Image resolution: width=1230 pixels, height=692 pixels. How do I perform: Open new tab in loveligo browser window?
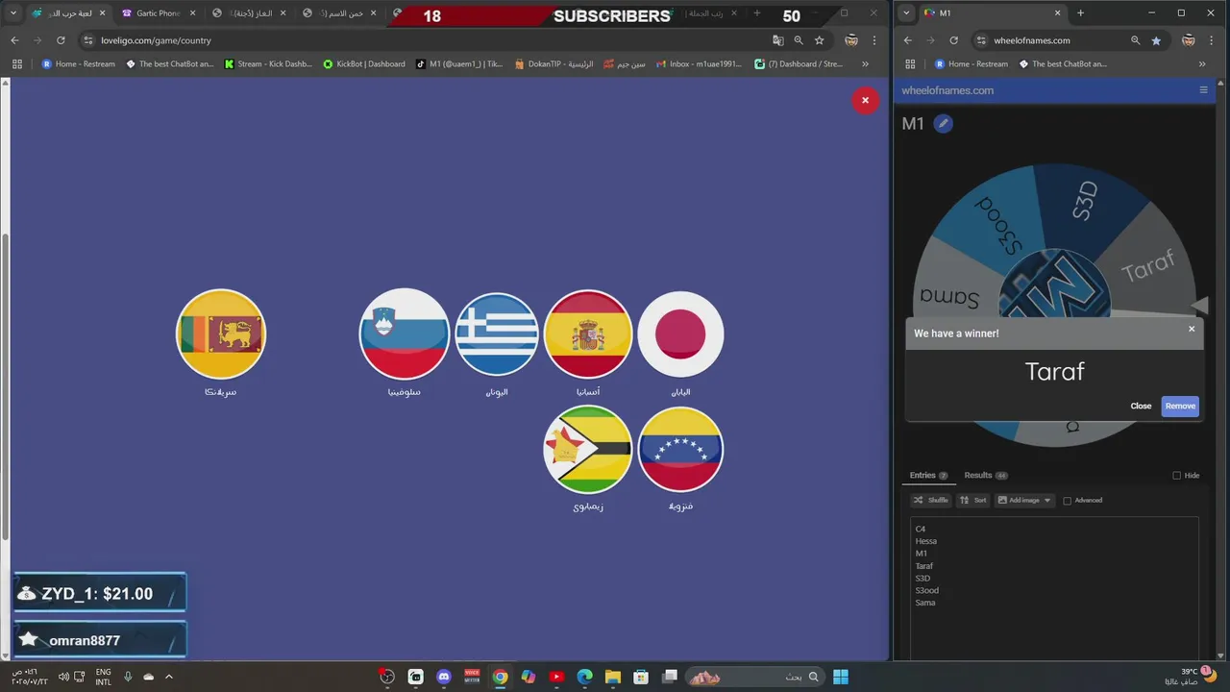click(x=757, y=13)
